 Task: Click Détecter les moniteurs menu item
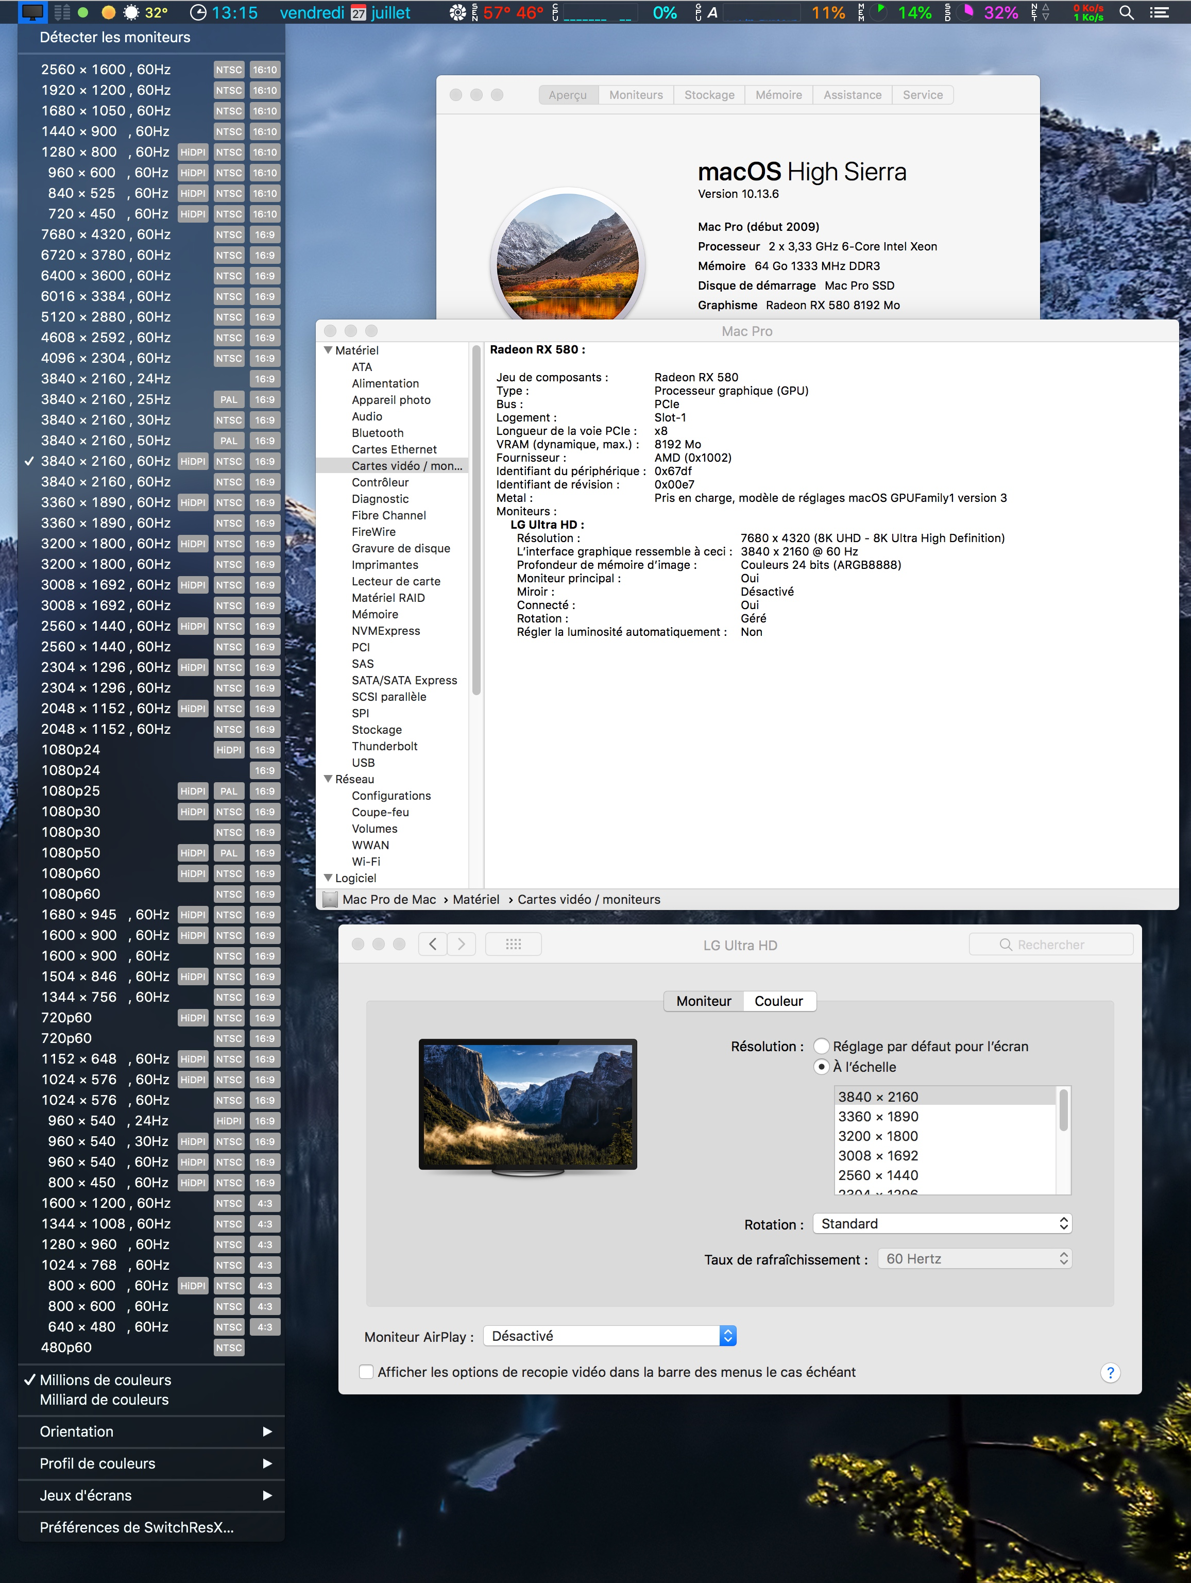(x=115, y=37)
